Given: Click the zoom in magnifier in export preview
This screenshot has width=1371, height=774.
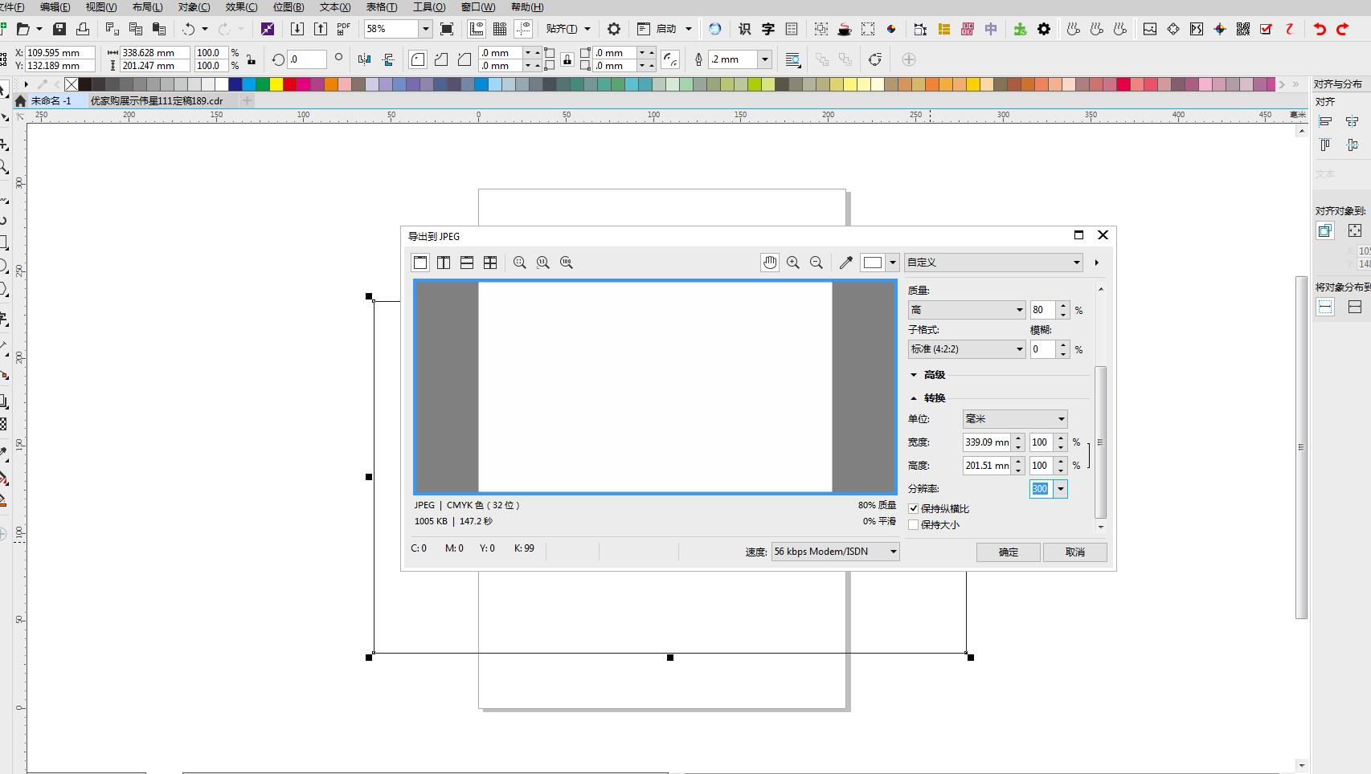Looking at the screenshot, I should click(x=793, y=263).
